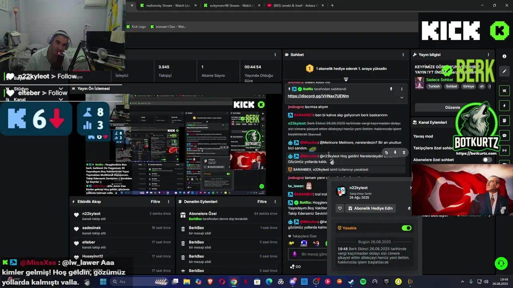This screenshot has height=288, width=513.
Task: Click the green headset support button
Action: pyautogui.click(x=501, y=263)
